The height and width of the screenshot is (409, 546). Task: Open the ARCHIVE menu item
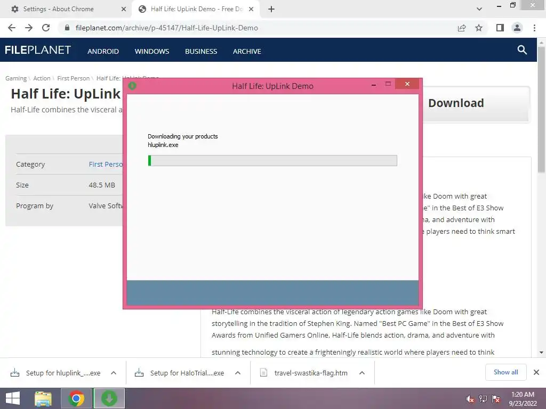(247, 52)
